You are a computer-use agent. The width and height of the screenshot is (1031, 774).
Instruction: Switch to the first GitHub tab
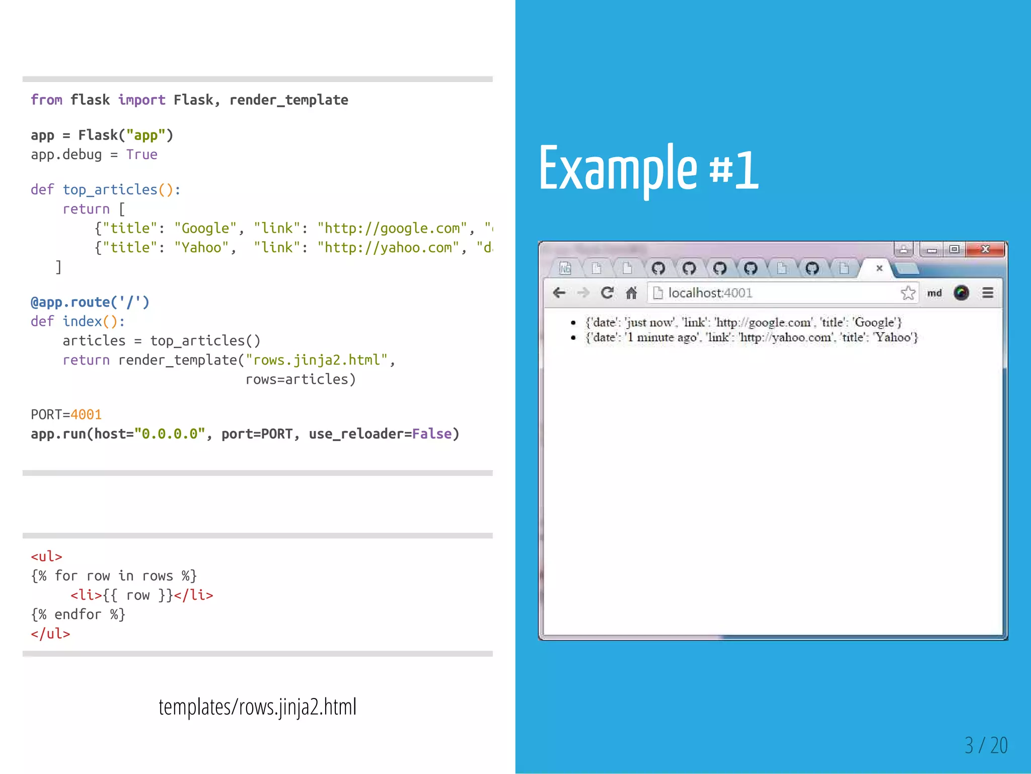click(658, 268)
